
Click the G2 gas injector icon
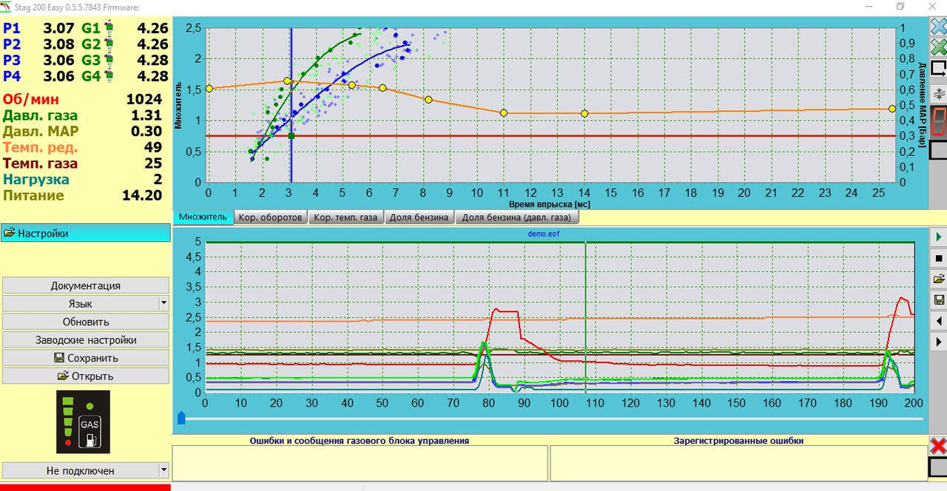108,44
